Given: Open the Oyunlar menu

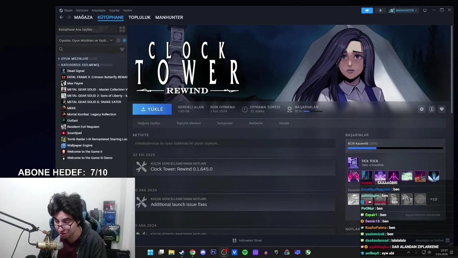Looking at the screenshot, I should tap(114, 10).
